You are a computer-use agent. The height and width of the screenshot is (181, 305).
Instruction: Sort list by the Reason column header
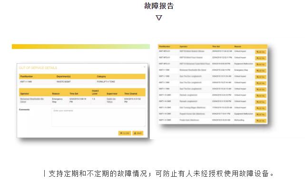pos(237,47)
